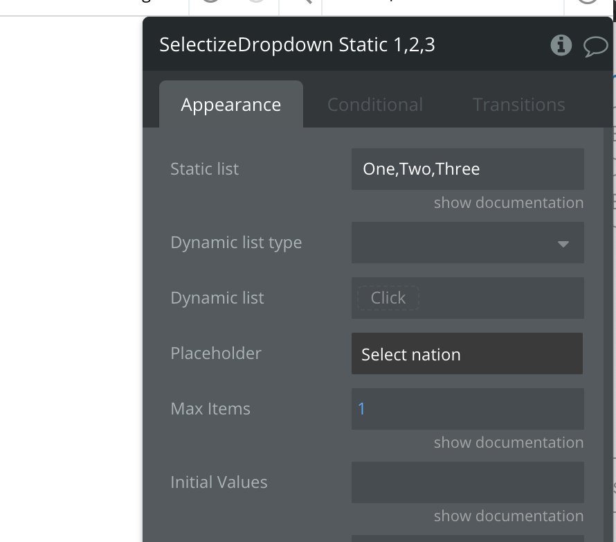Show documentation under Initial Values

[508, 516]
